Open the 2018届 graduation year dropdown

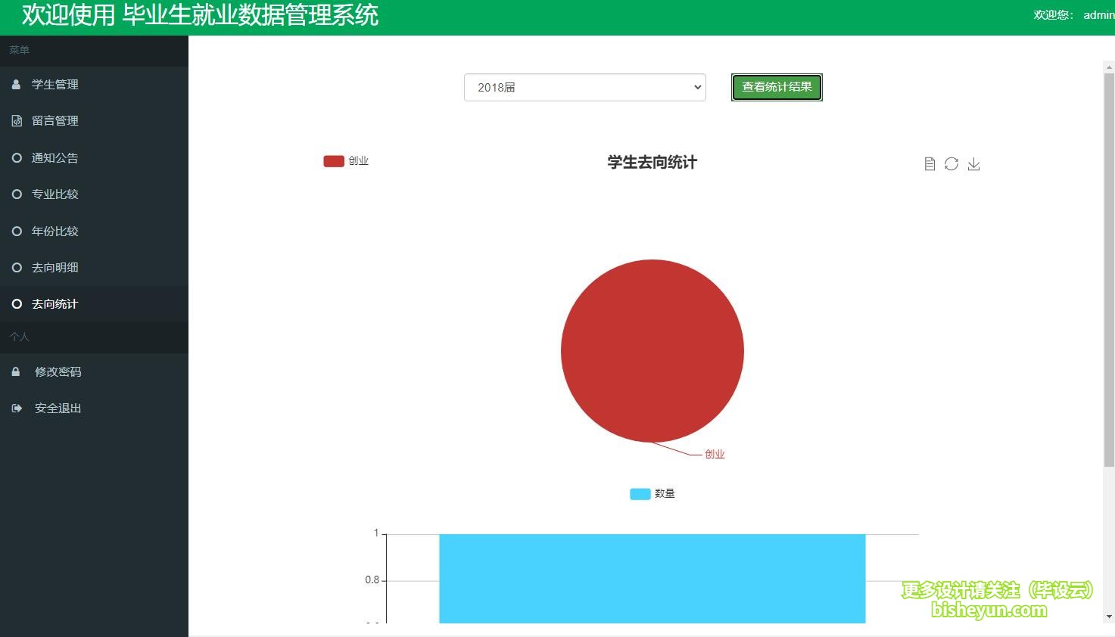(x=584, y=87)
